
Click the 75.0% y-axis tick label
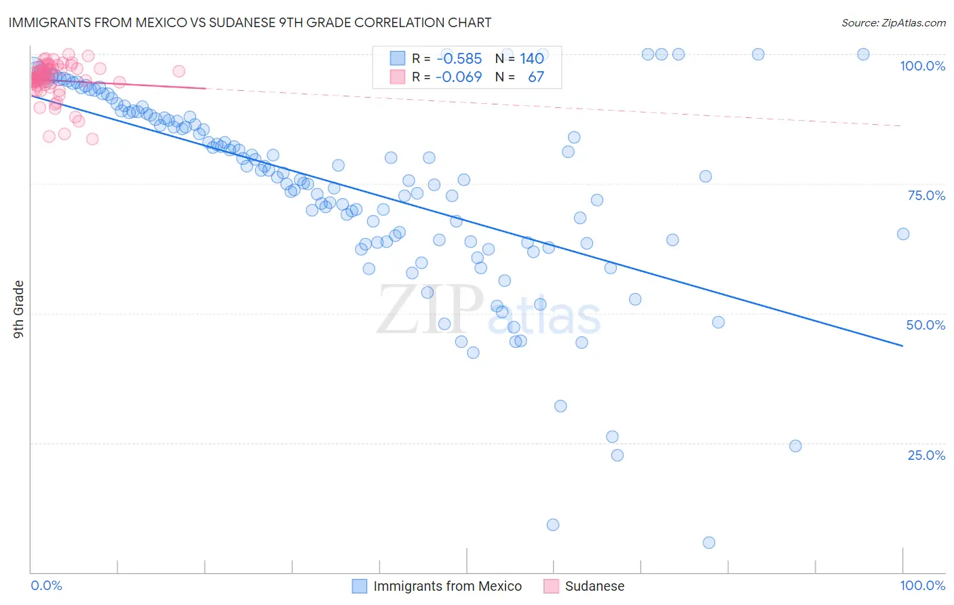point(926,195)
